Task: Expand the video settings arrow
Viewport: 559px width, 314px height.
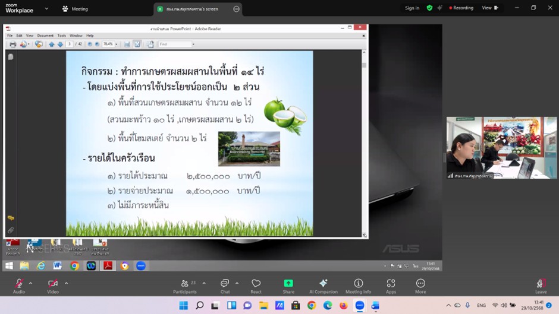Action: [x=66, y=283]
